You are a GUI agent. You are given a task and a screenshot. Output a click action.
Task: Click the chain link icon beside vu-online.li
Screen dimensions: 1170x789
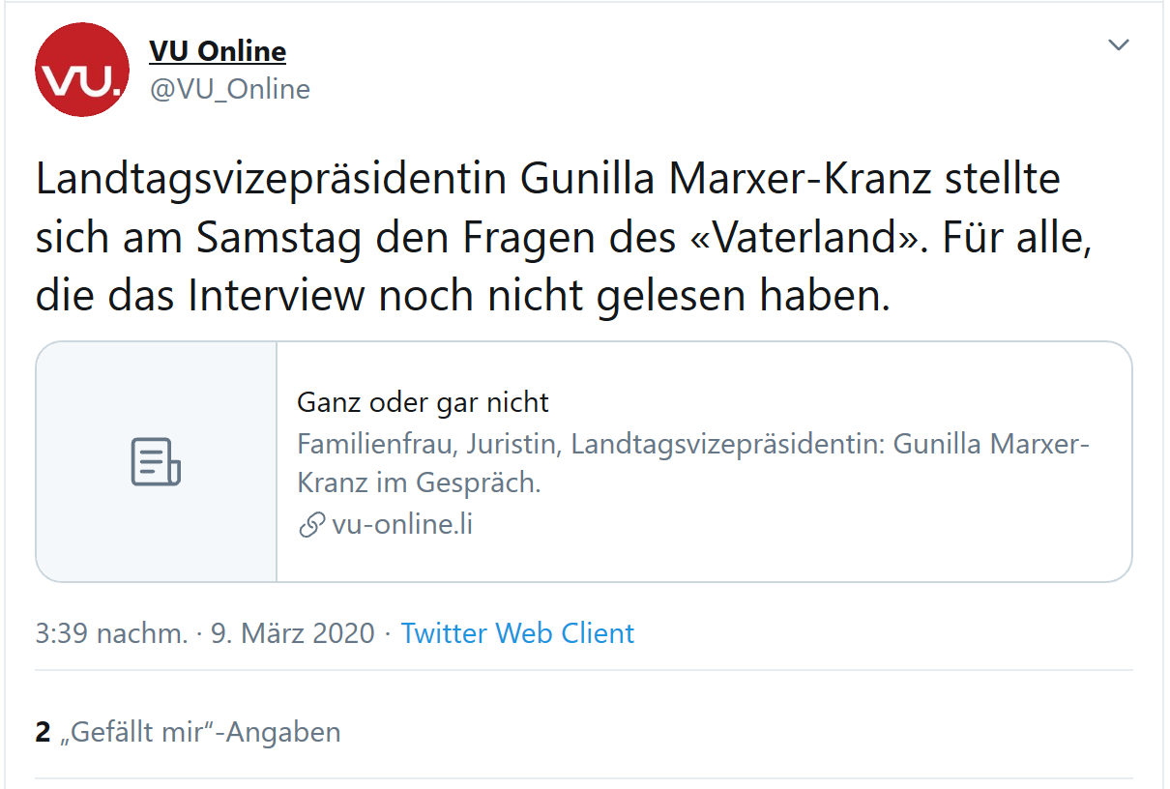point(311,525)
